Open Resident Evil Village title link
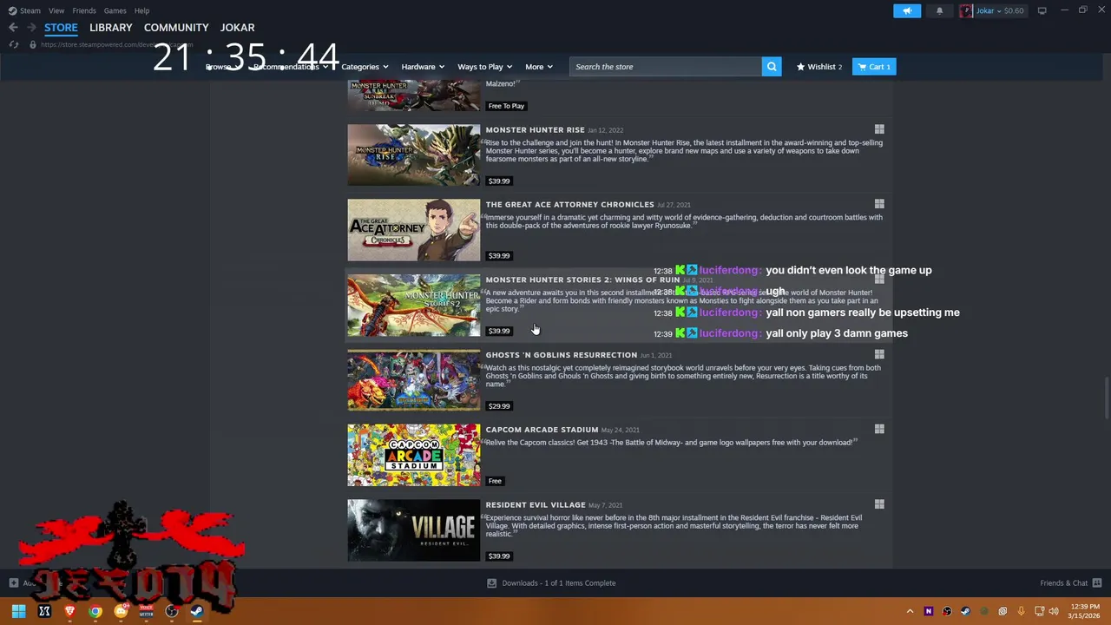This screenshot has height=625, width=1111. pos(535,504)
